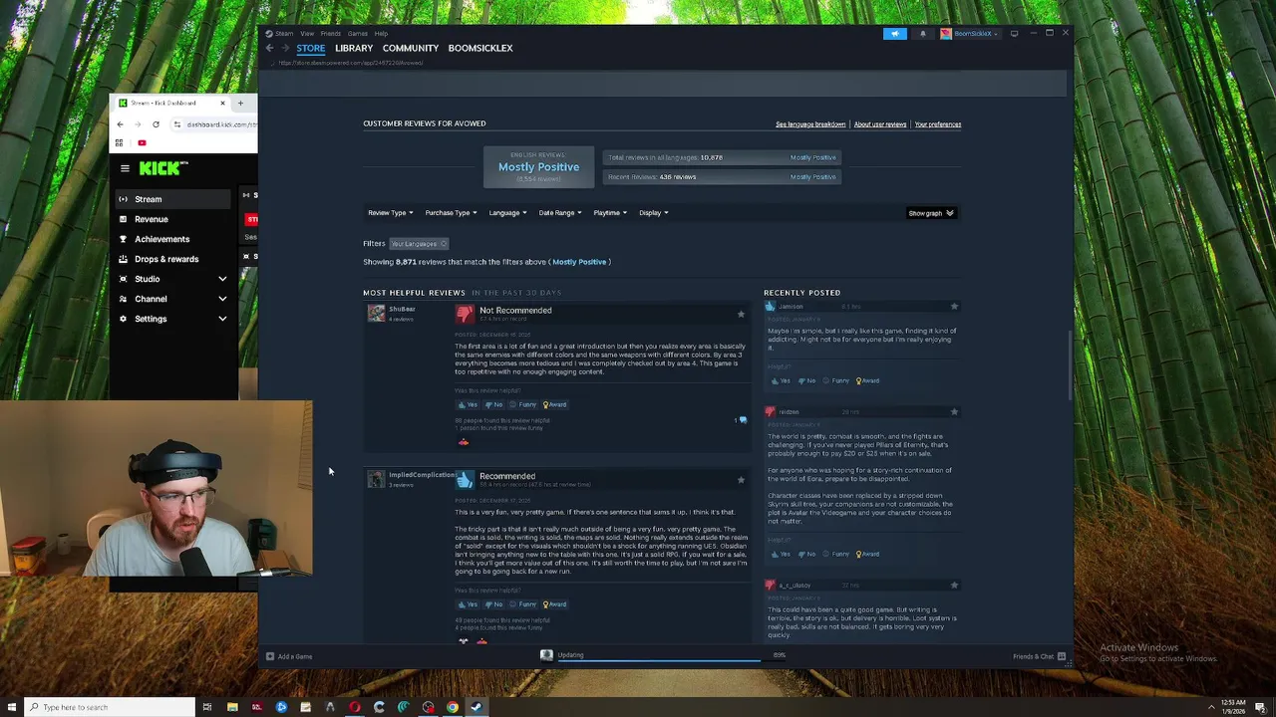
Task: Open Friends & Chat icon in Steam
Action: [x=1061, y=656]
